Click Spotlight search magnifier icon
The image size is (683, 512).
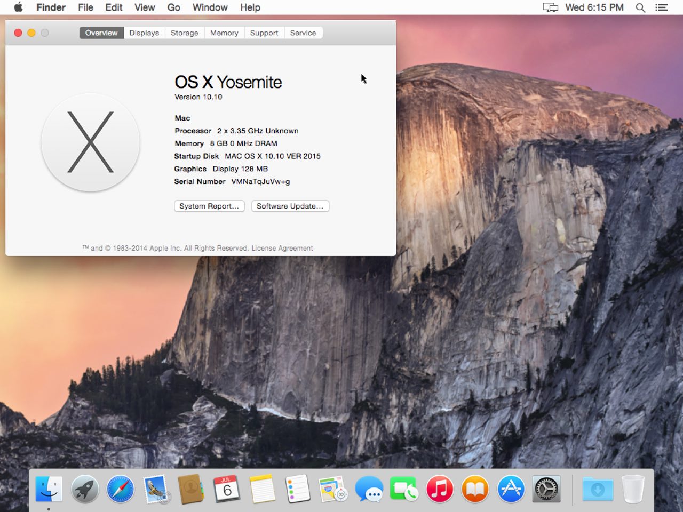tap(640, 7)
